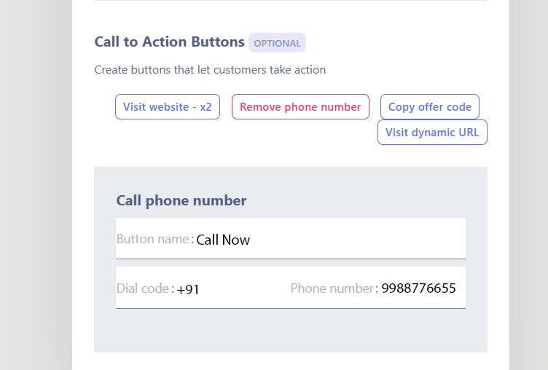Click the "Visit website - x2" button
Screen dimensions: 548x370
[x=167, y=107]
